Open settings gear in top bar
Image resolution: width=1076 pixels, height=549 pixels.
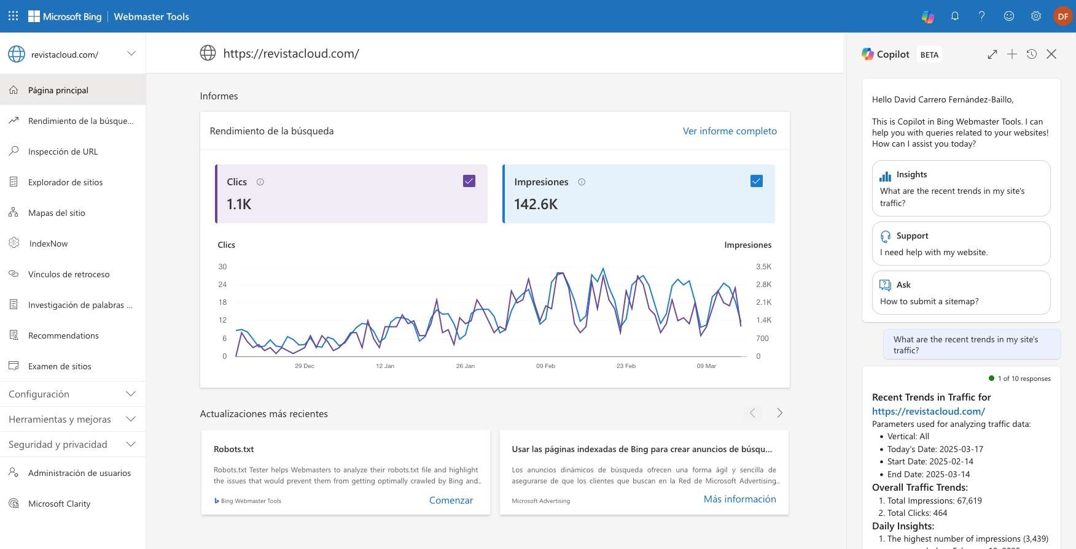[x=1035, y=17]
